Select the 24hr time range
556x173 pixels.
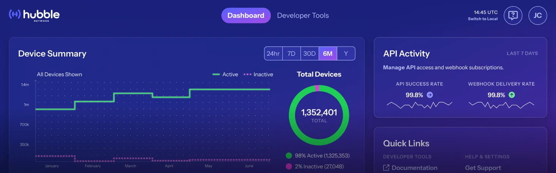pos(273,54)
